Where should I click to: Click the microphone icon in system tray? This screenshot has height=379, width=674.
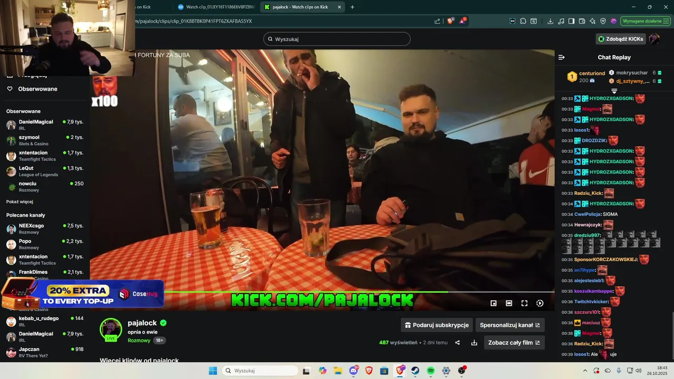[x=619, y=371]
